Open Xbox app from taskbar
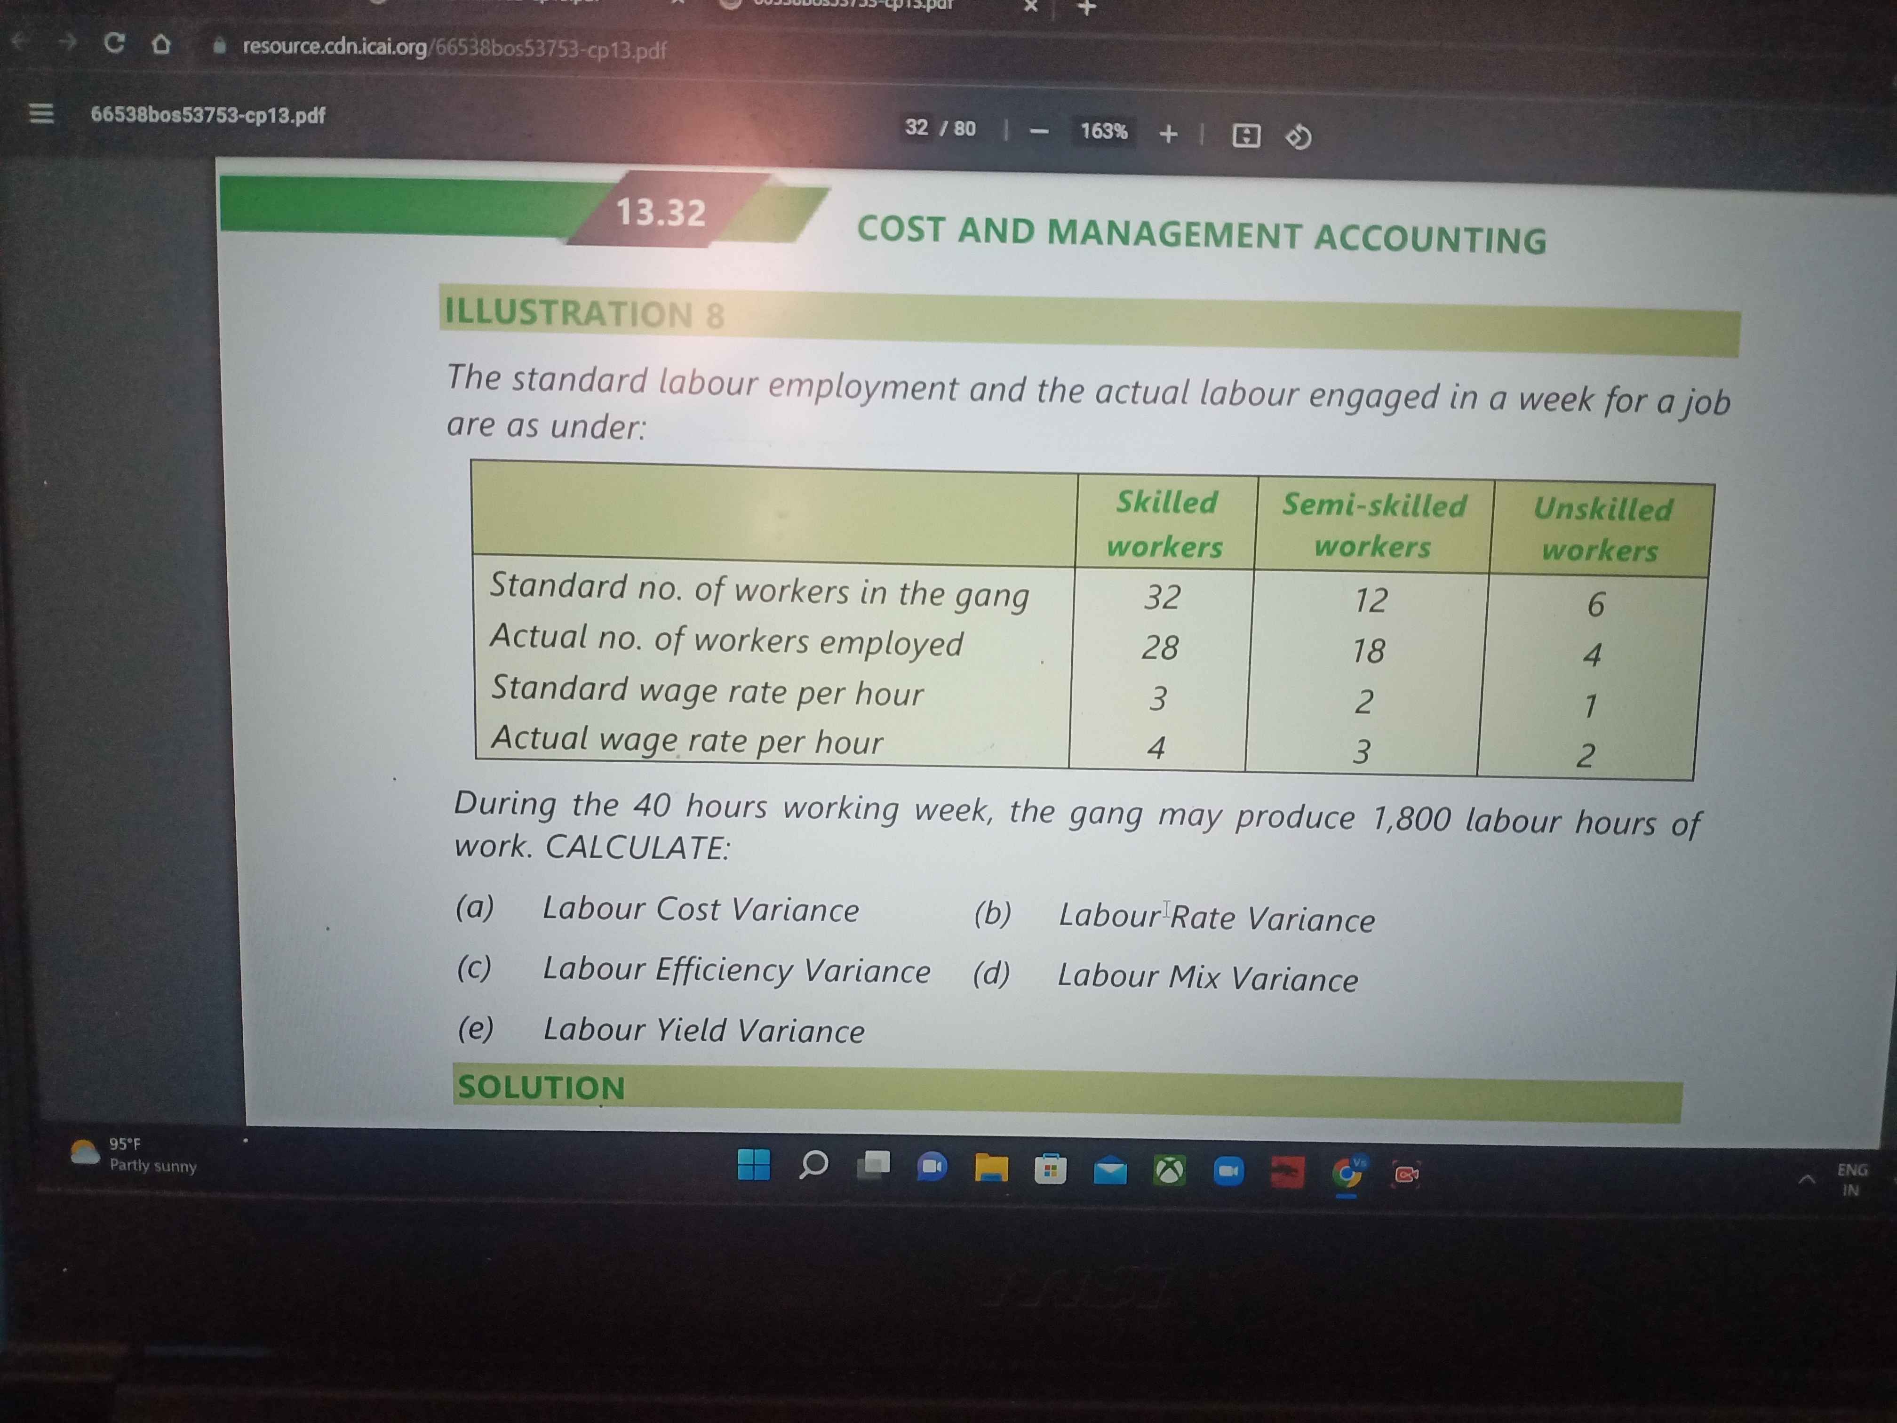Image resolution: width=1897 pixels, height=1423 pixels. point(1170,1171)
